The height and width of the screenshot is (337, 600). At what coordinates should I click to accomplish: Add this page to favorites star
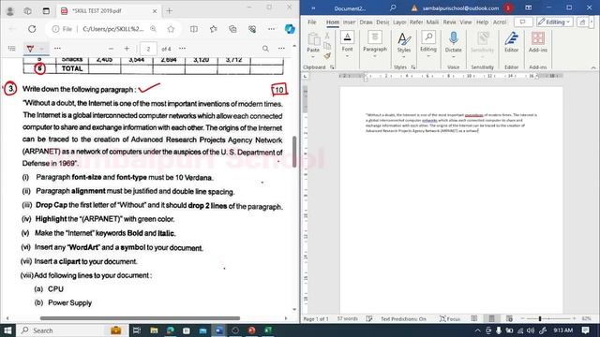tap(171, 29)
